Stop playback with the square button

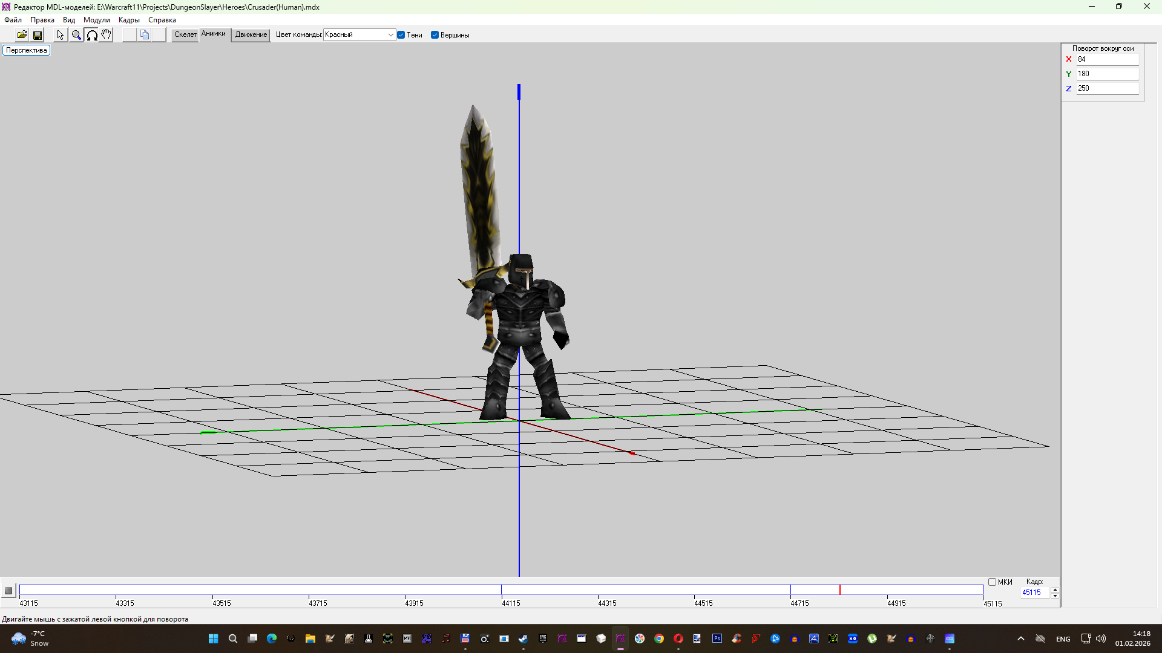(8, 591)
